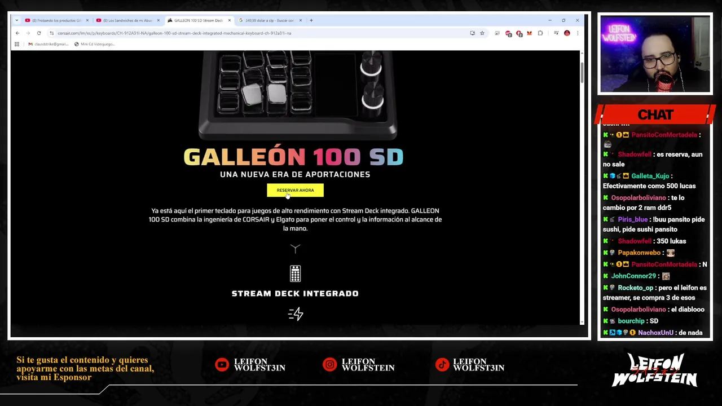This screenshot has height=406, width=722.
Task: Click 'Si te gusta el contenido' sponsor text
Action: pos(85,368)
